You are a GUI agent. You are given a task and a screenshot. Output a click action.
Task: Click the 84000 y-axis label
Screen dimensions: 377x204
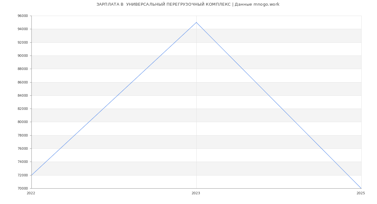(23, 96)
